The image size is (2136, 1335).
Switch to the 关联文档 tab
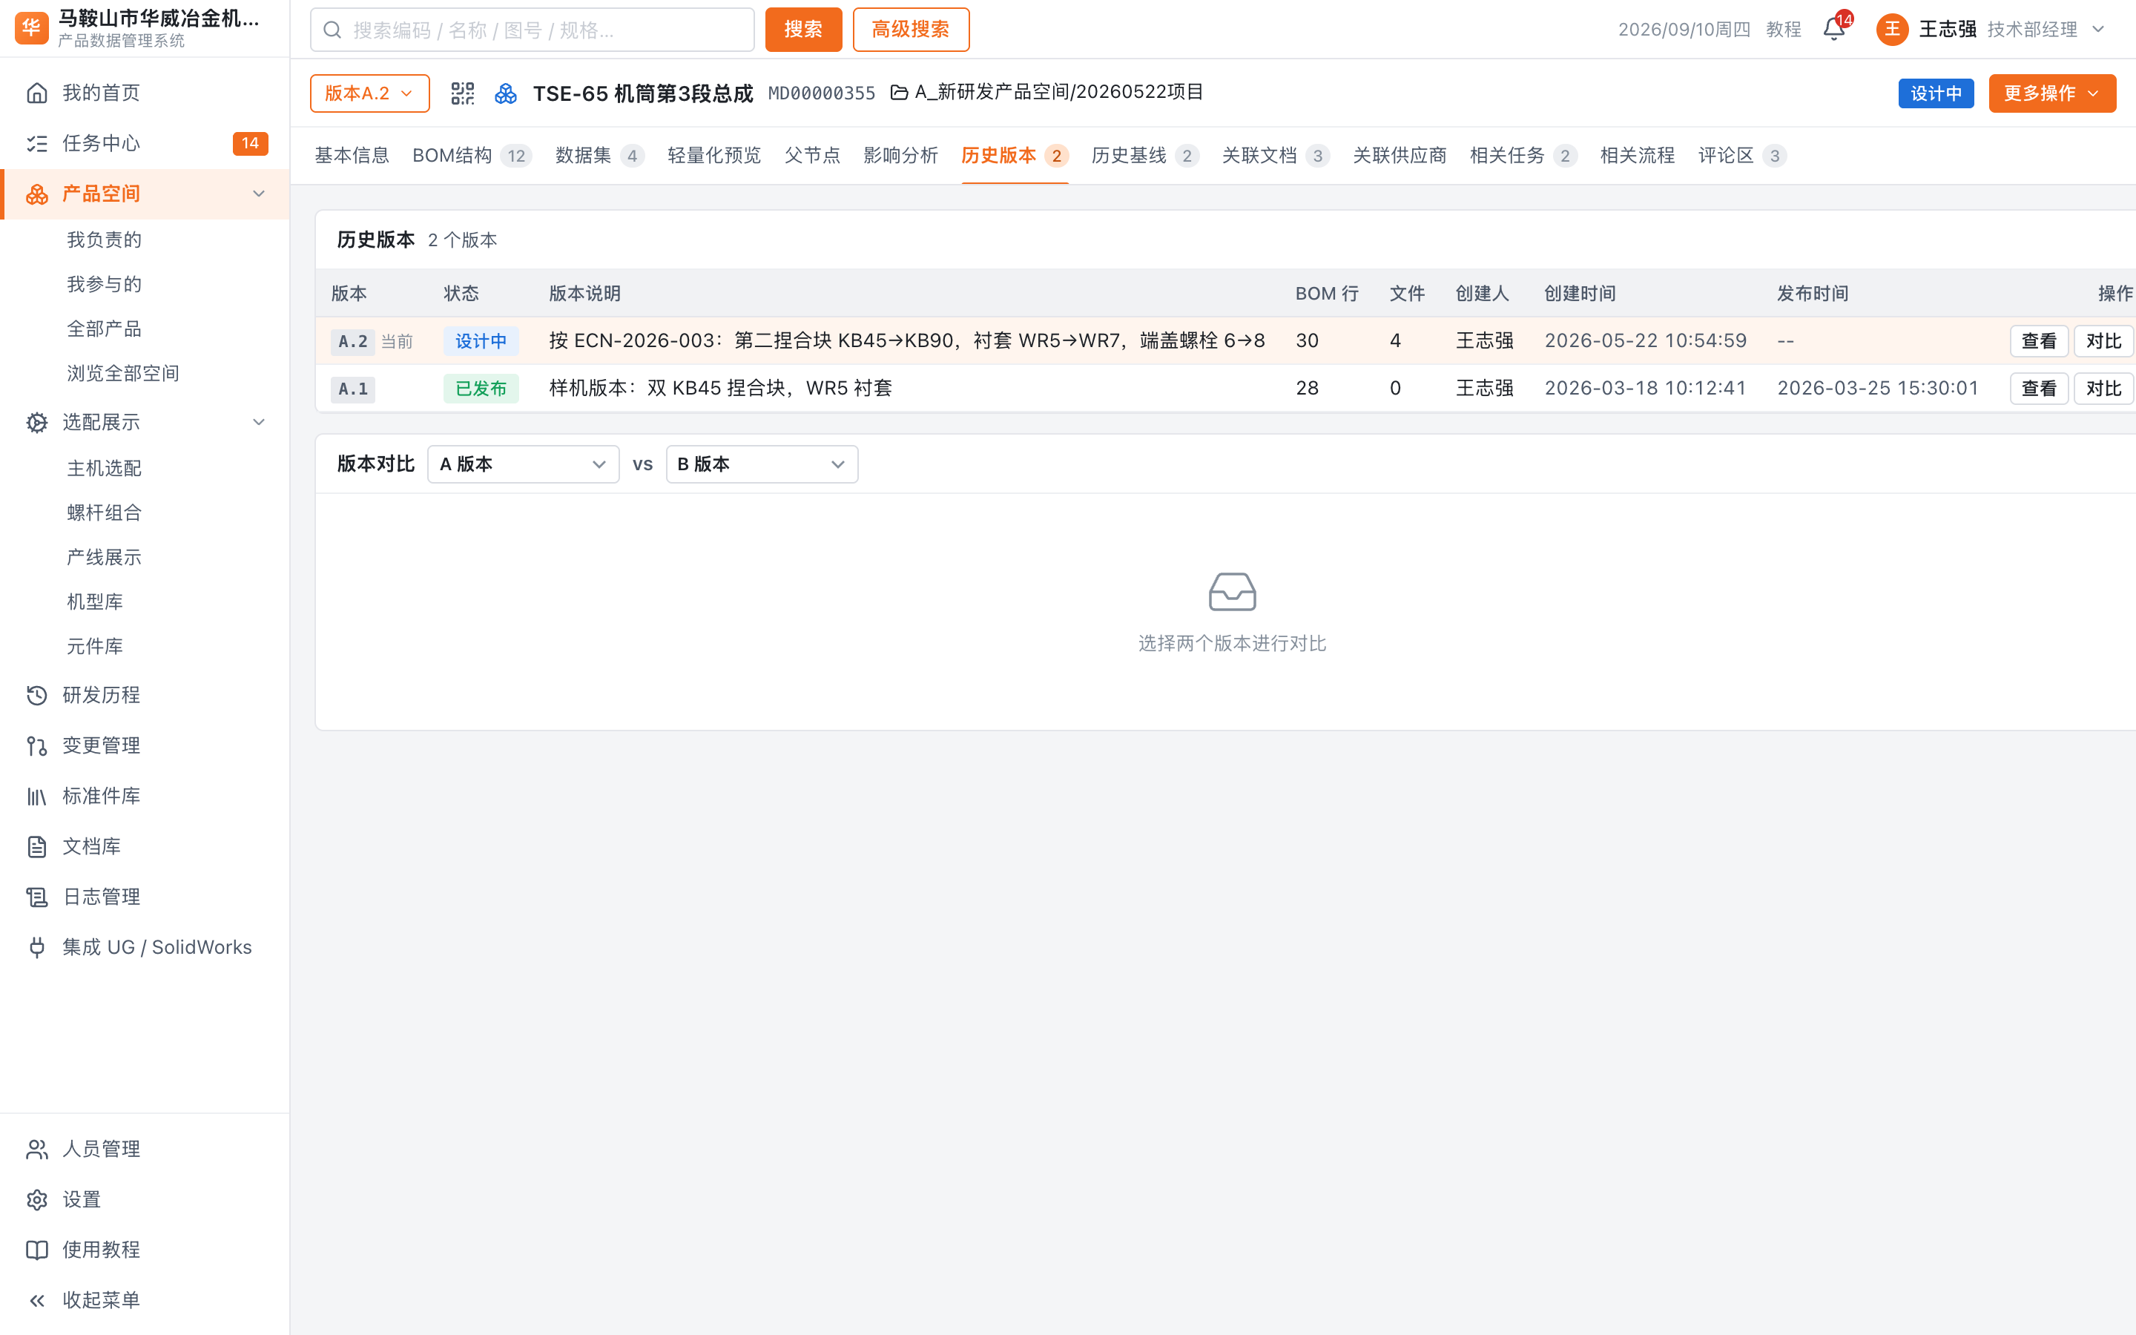1276,156
